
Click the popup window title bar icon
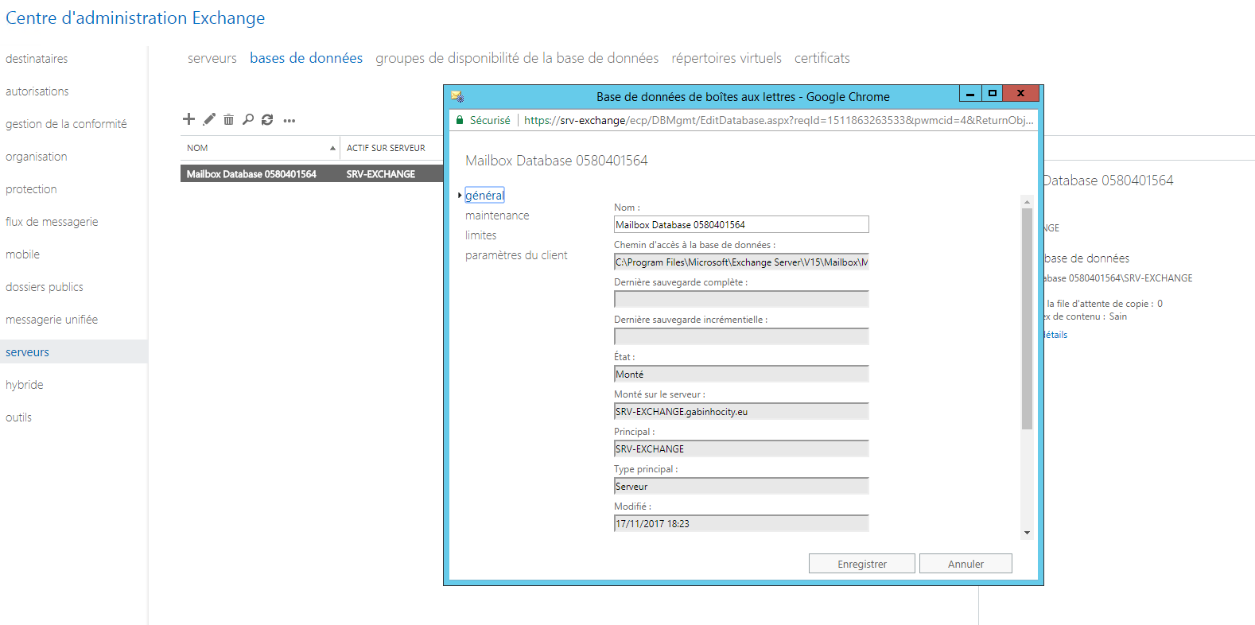[x=457, y=96]
